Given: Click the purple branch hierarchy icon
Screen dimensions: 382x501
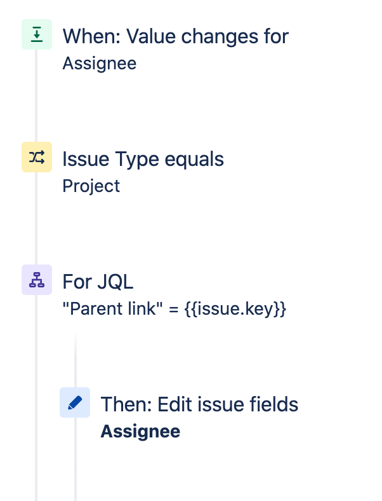Looking at the screenshot, I should [x=37, y=280].
